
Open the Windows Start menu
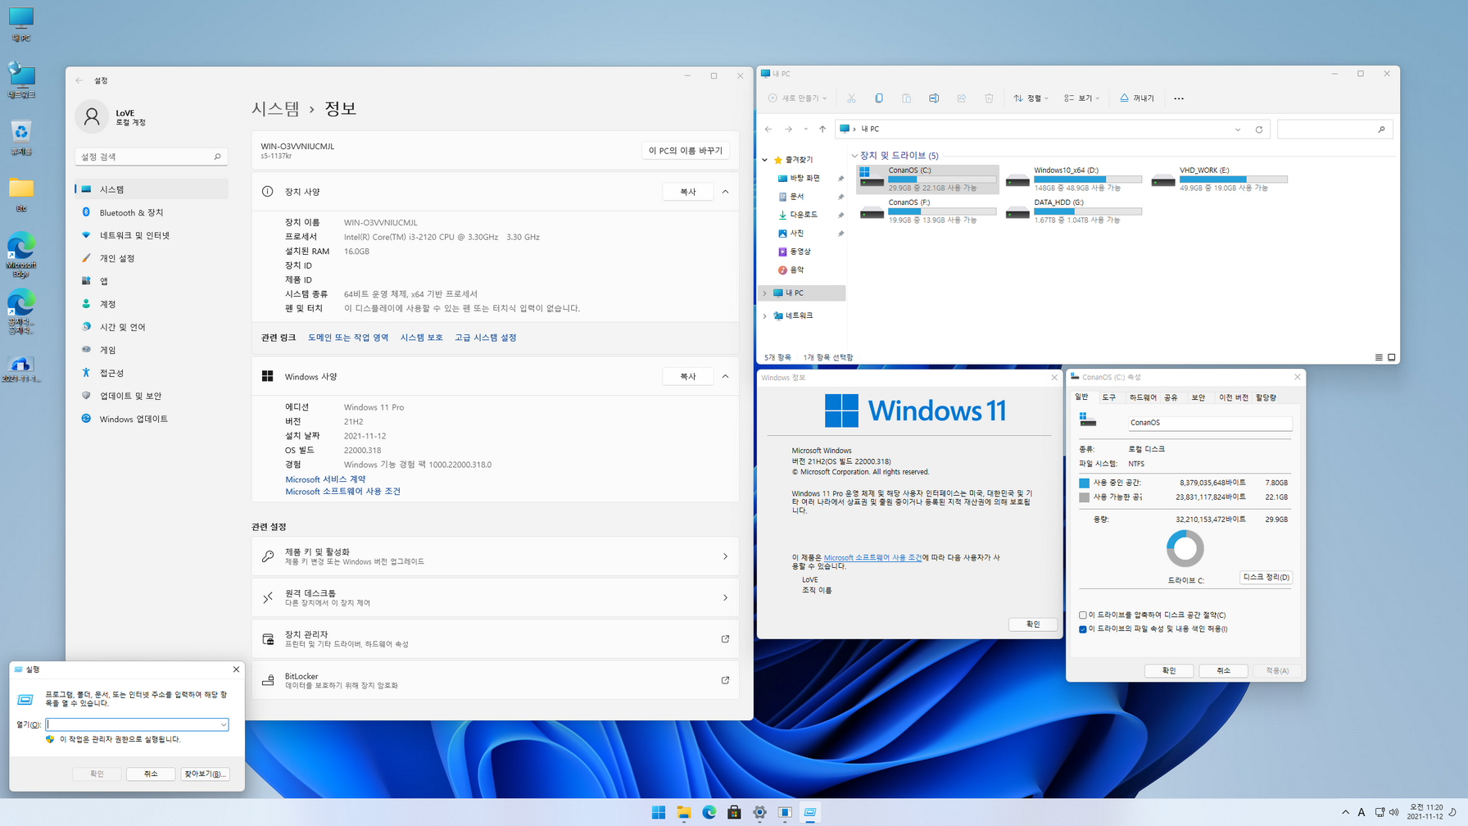(659, 812)
